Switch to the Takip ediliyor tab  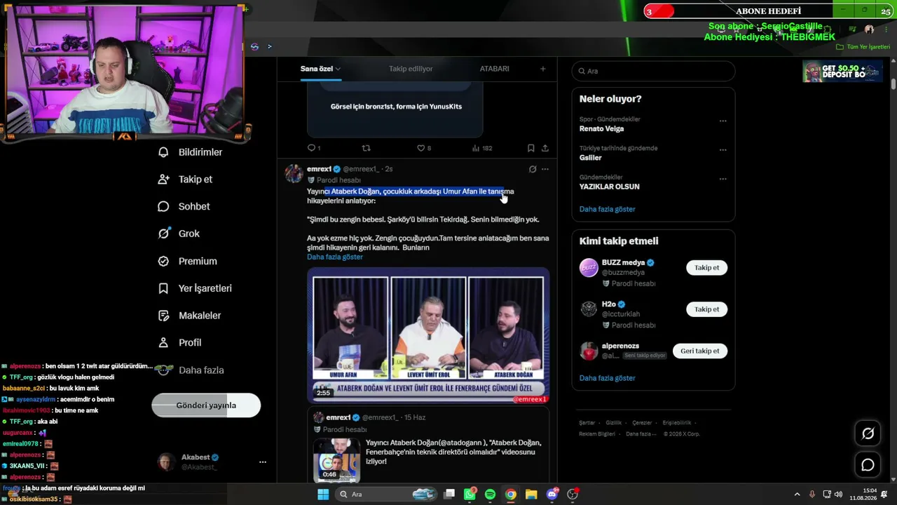[411, 69]
